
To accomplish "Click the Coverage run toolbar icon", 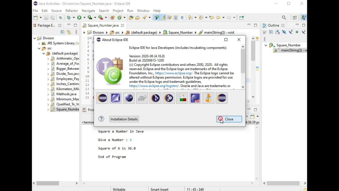I will tap(90, 18).
